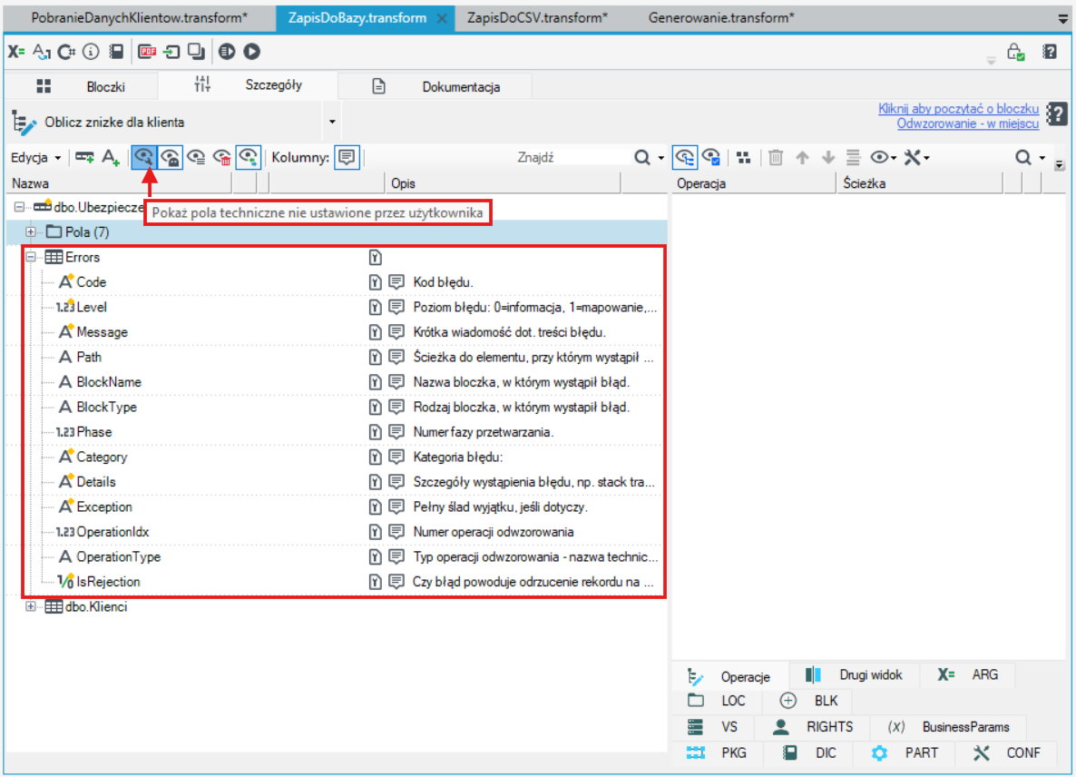Click the four-squares icon in operations toolbar
The image size is (1076, 777).
pyautogui.click(x=743, y=157)
